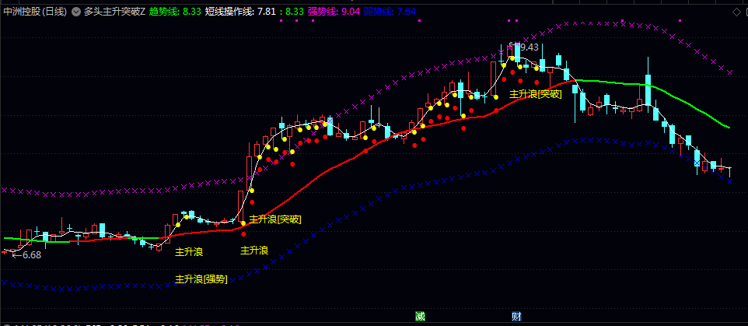Click the 9.43 high price label
This screenshot has height=326, width=748.
tap(529, 47)
